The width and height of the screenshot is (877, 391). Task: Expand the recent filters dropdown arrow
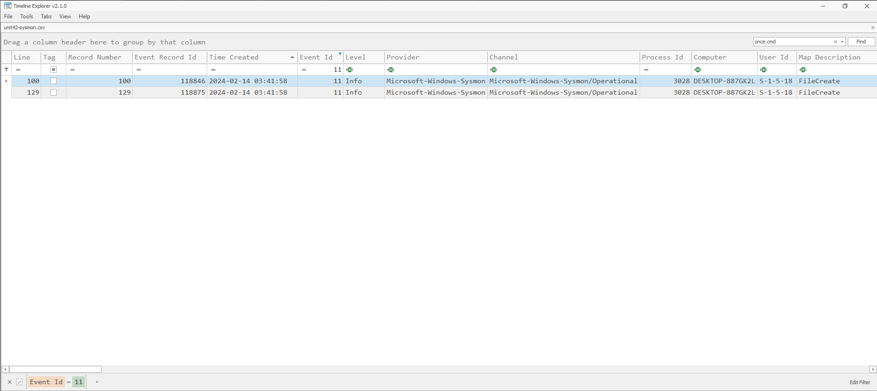click(x=97, y=382)
